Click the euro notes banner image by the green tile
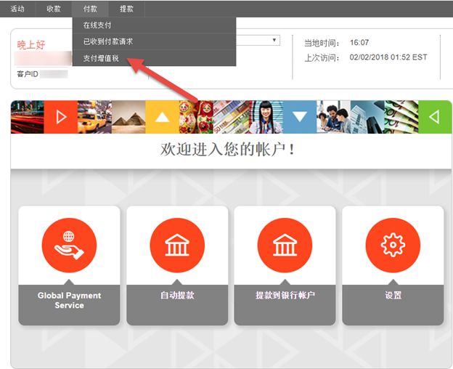The width and height of the screenshot is (453, 369). 401,117
